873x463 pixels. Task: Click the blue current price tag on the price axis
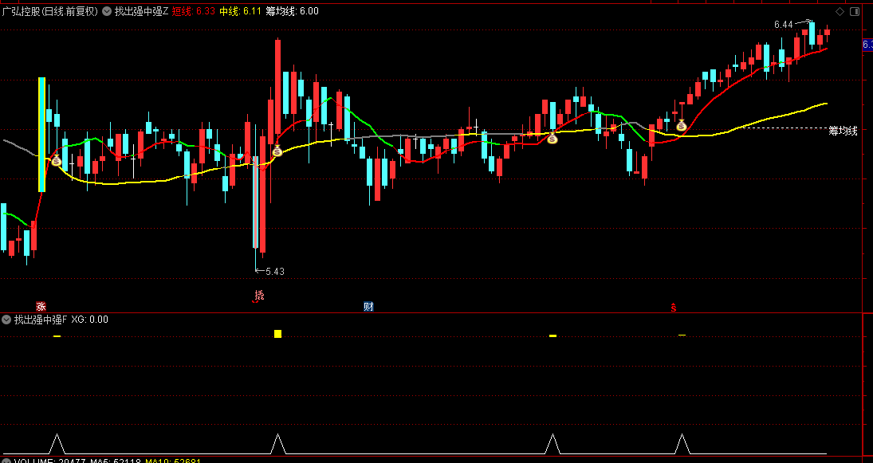click(867, 45)
